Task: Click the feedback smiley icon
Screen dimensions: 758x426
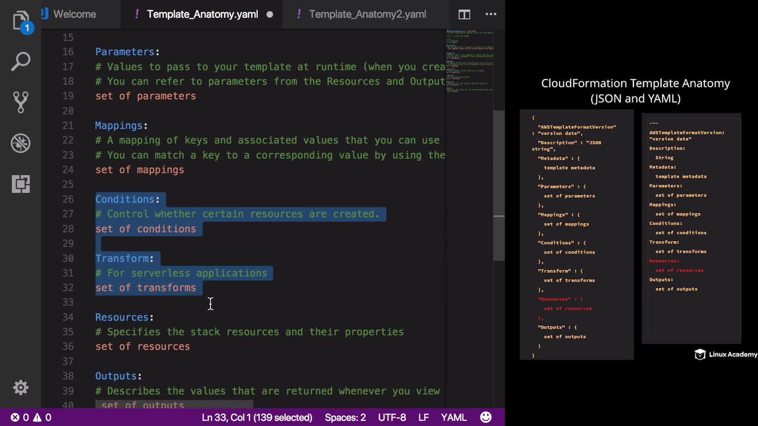Action: (486, 417)
